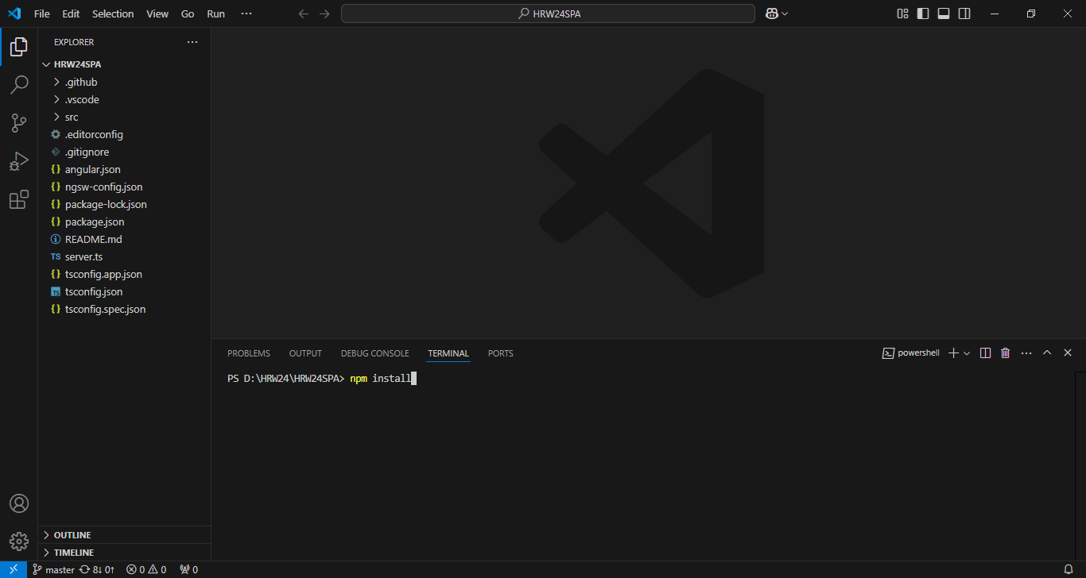Toggle the bottom Panel layout button
The image size is (1086, 578).
pyautogui.click(x=944, y=13)
